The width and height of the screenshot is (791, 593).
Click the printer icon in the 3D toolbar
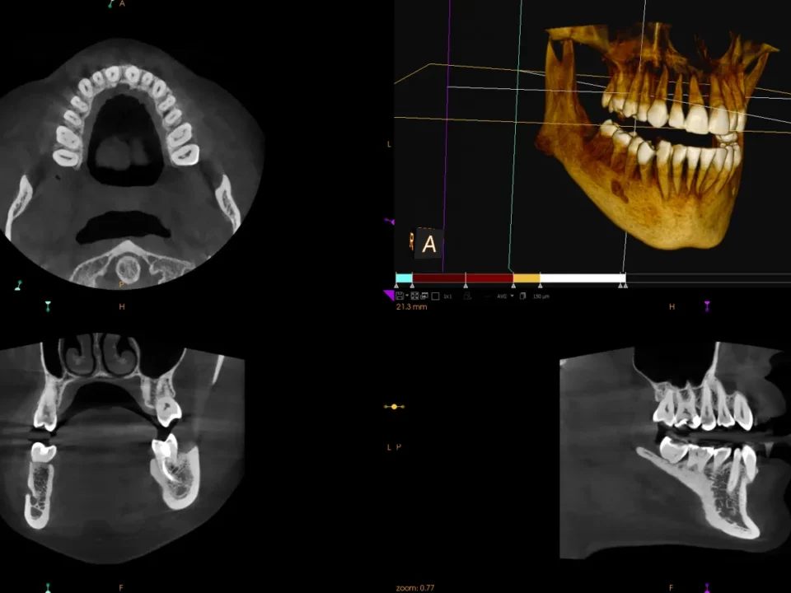coord(467,296)
